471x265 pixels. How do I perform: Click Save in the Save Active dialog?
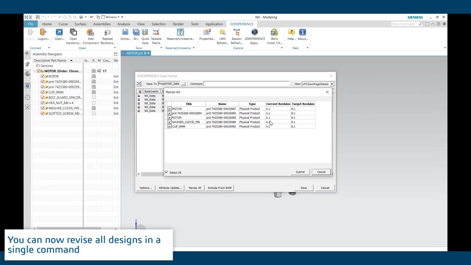[x=304, y=188]
